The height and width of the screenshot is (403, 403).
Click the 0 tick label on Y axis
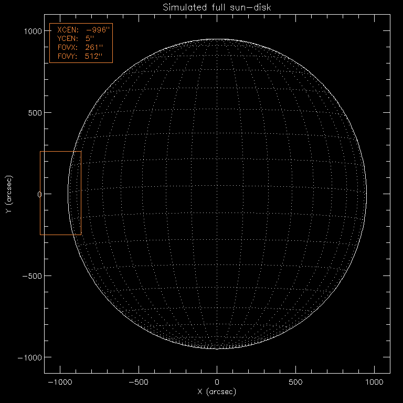pos(39,194)
